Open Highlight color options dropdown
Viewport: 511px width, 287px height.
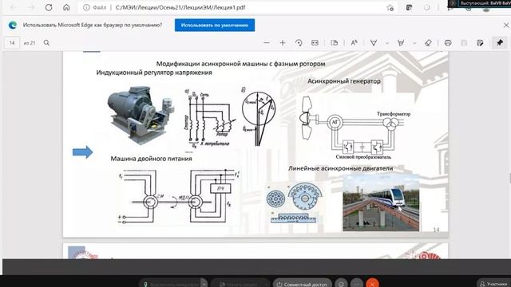pyautogui.click(x=414, y=42)
